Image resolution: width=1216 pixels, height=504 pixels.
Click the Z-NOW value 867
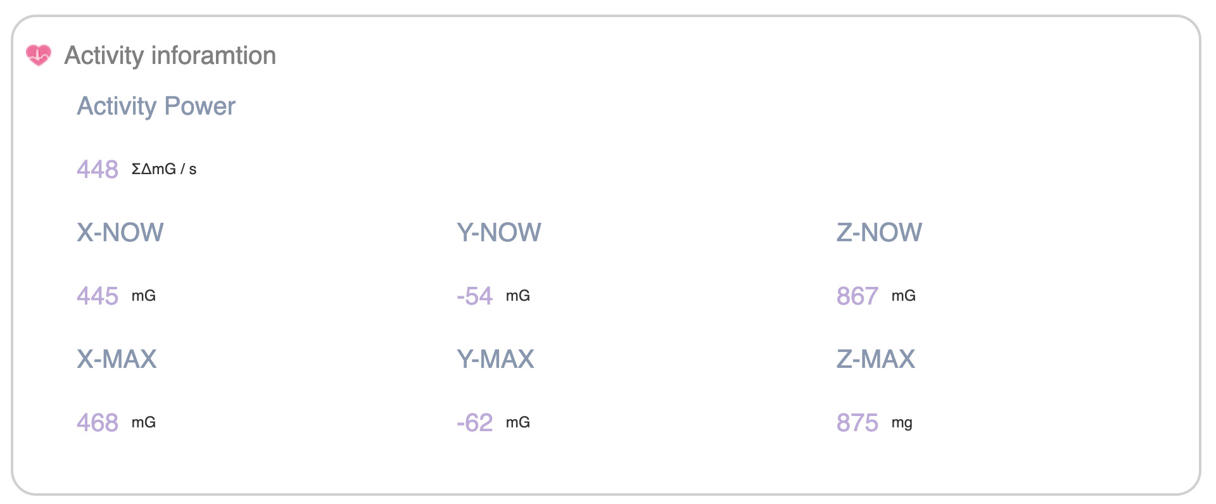click(x=858, y=296)
